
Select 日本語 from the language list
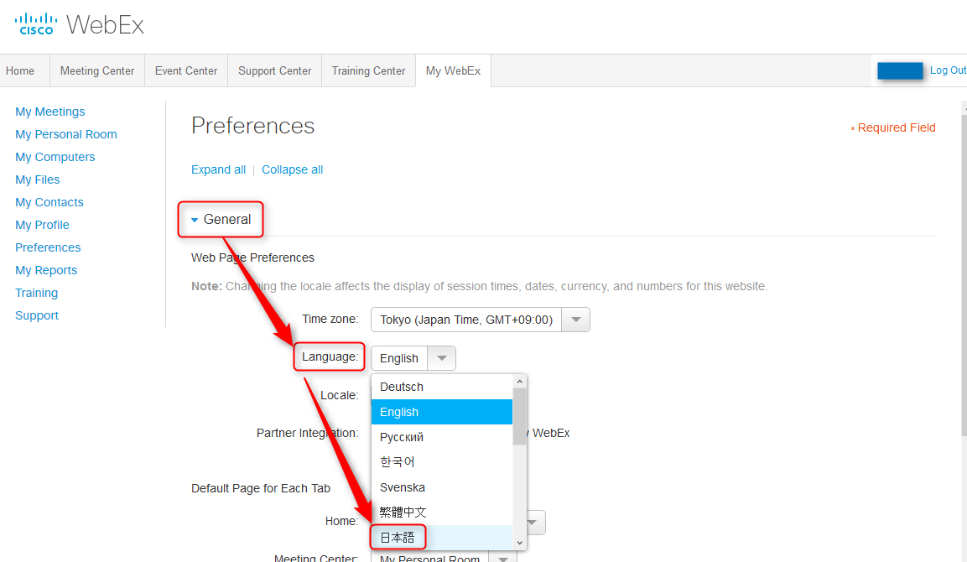pyautogui.click(x=441, y=538)
